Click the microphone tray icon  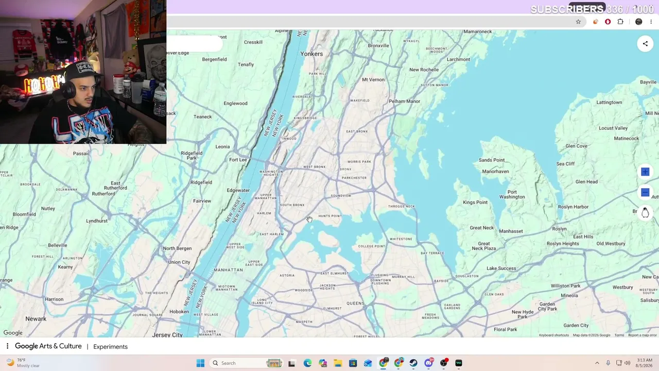[x=608, y=363]
